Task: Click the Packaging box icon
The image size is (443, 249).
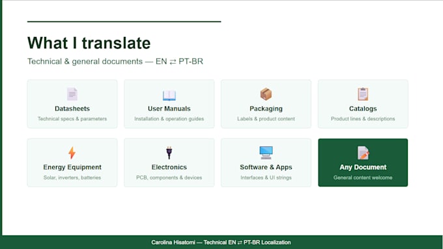Action: 266,94
